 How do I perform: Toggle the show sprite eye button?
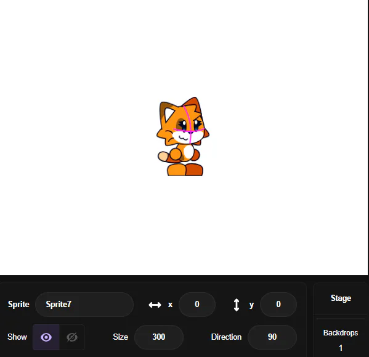point(46,337)
